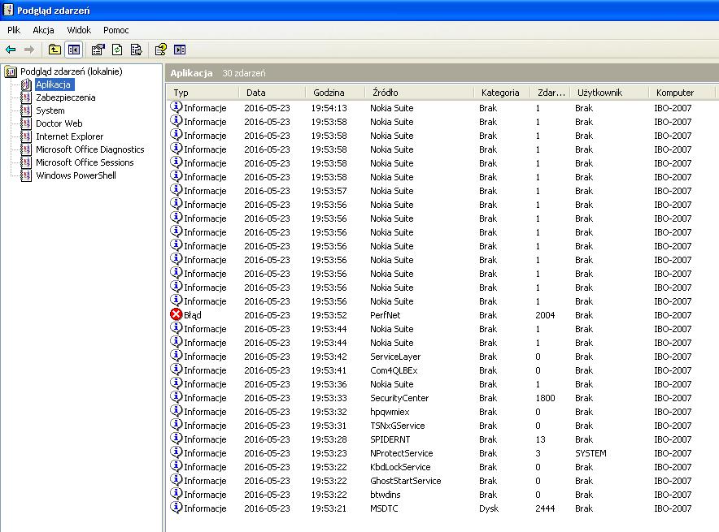
Task: Select the Błąd event from PerfNet
Action: coord(442,315)
